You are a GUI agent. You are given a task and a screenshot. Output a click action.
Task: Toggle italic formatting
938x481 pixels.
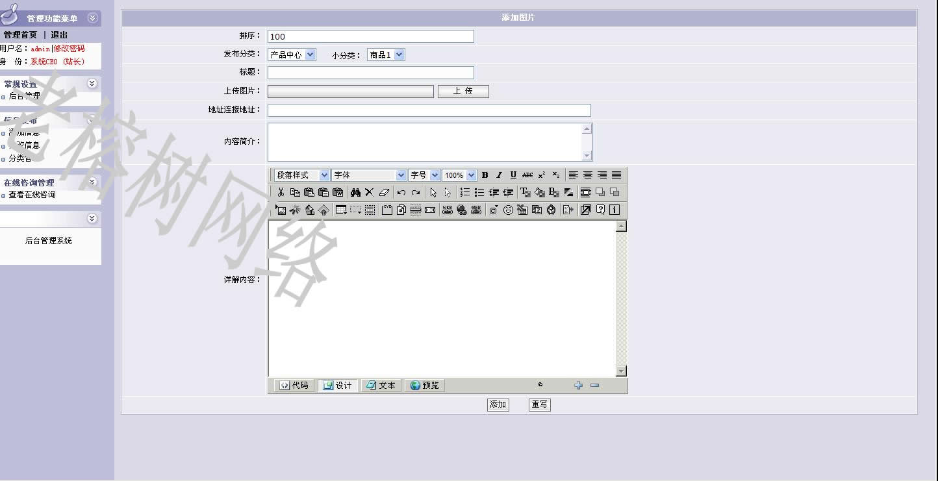click(499, 175)
